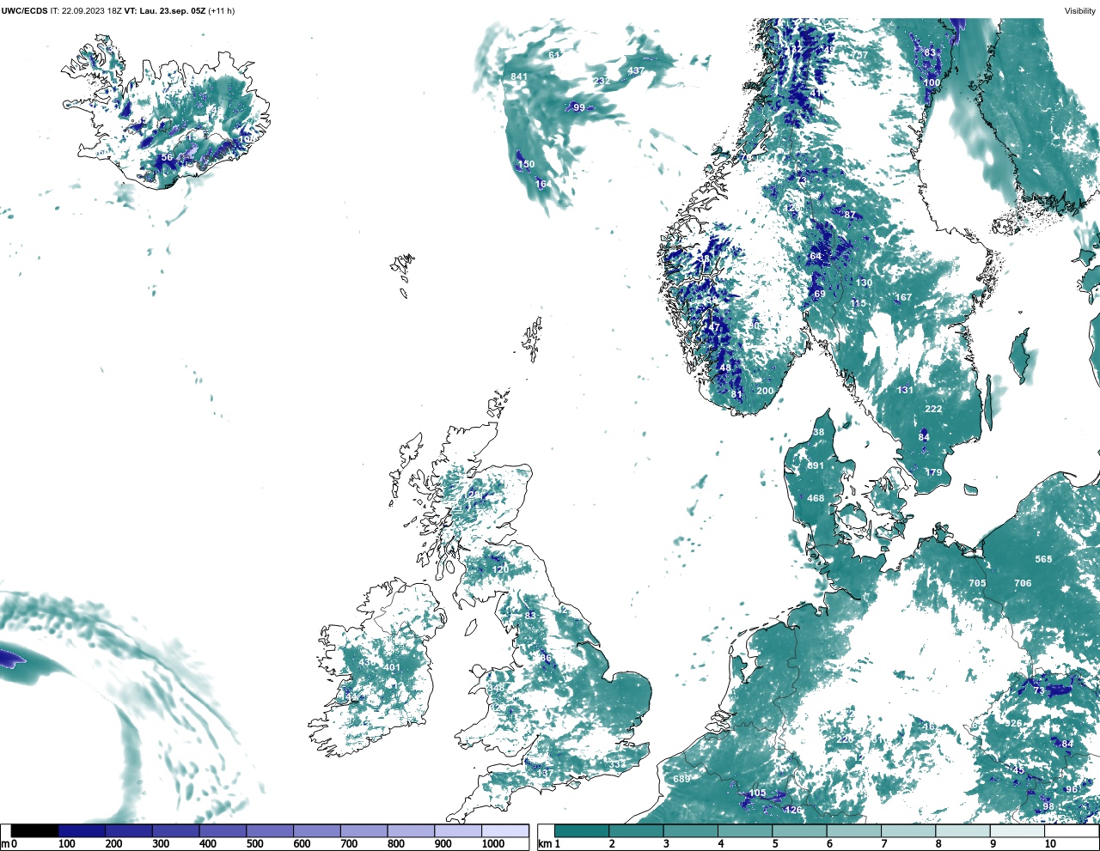The height and width of the screenshot is (851, 1100).
Task: Click the 'UWC/ECDS' header label
Action: pos(24,11)
